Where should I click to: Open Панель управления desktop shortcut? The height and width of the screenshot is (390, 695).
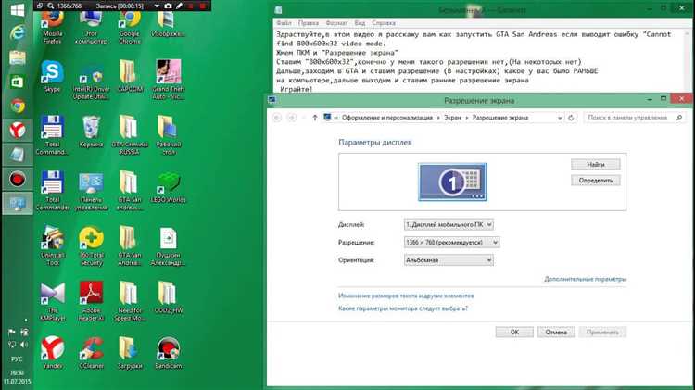(91, 192)
